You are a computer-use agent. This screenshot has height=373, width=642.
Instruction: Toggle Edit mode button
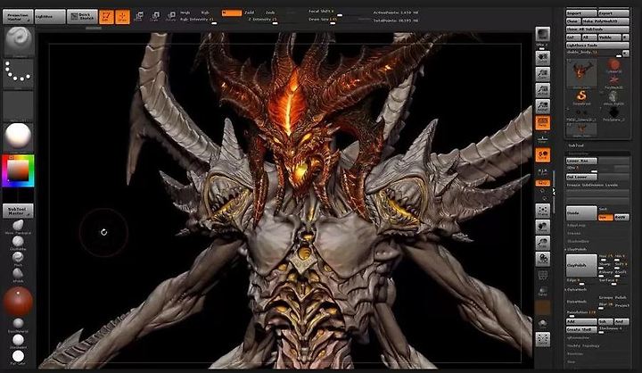click(x=106, y=16)
